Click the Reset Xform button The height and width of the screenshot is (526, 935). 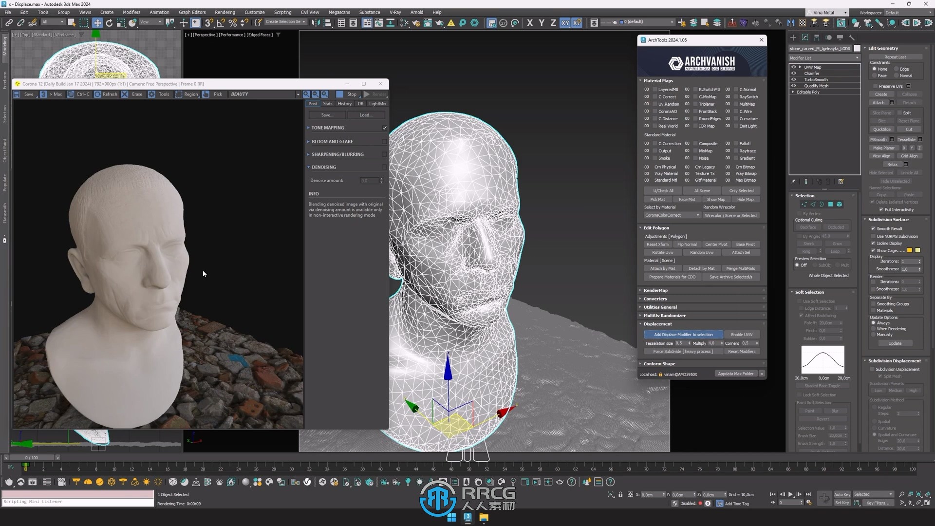point(657,244)
